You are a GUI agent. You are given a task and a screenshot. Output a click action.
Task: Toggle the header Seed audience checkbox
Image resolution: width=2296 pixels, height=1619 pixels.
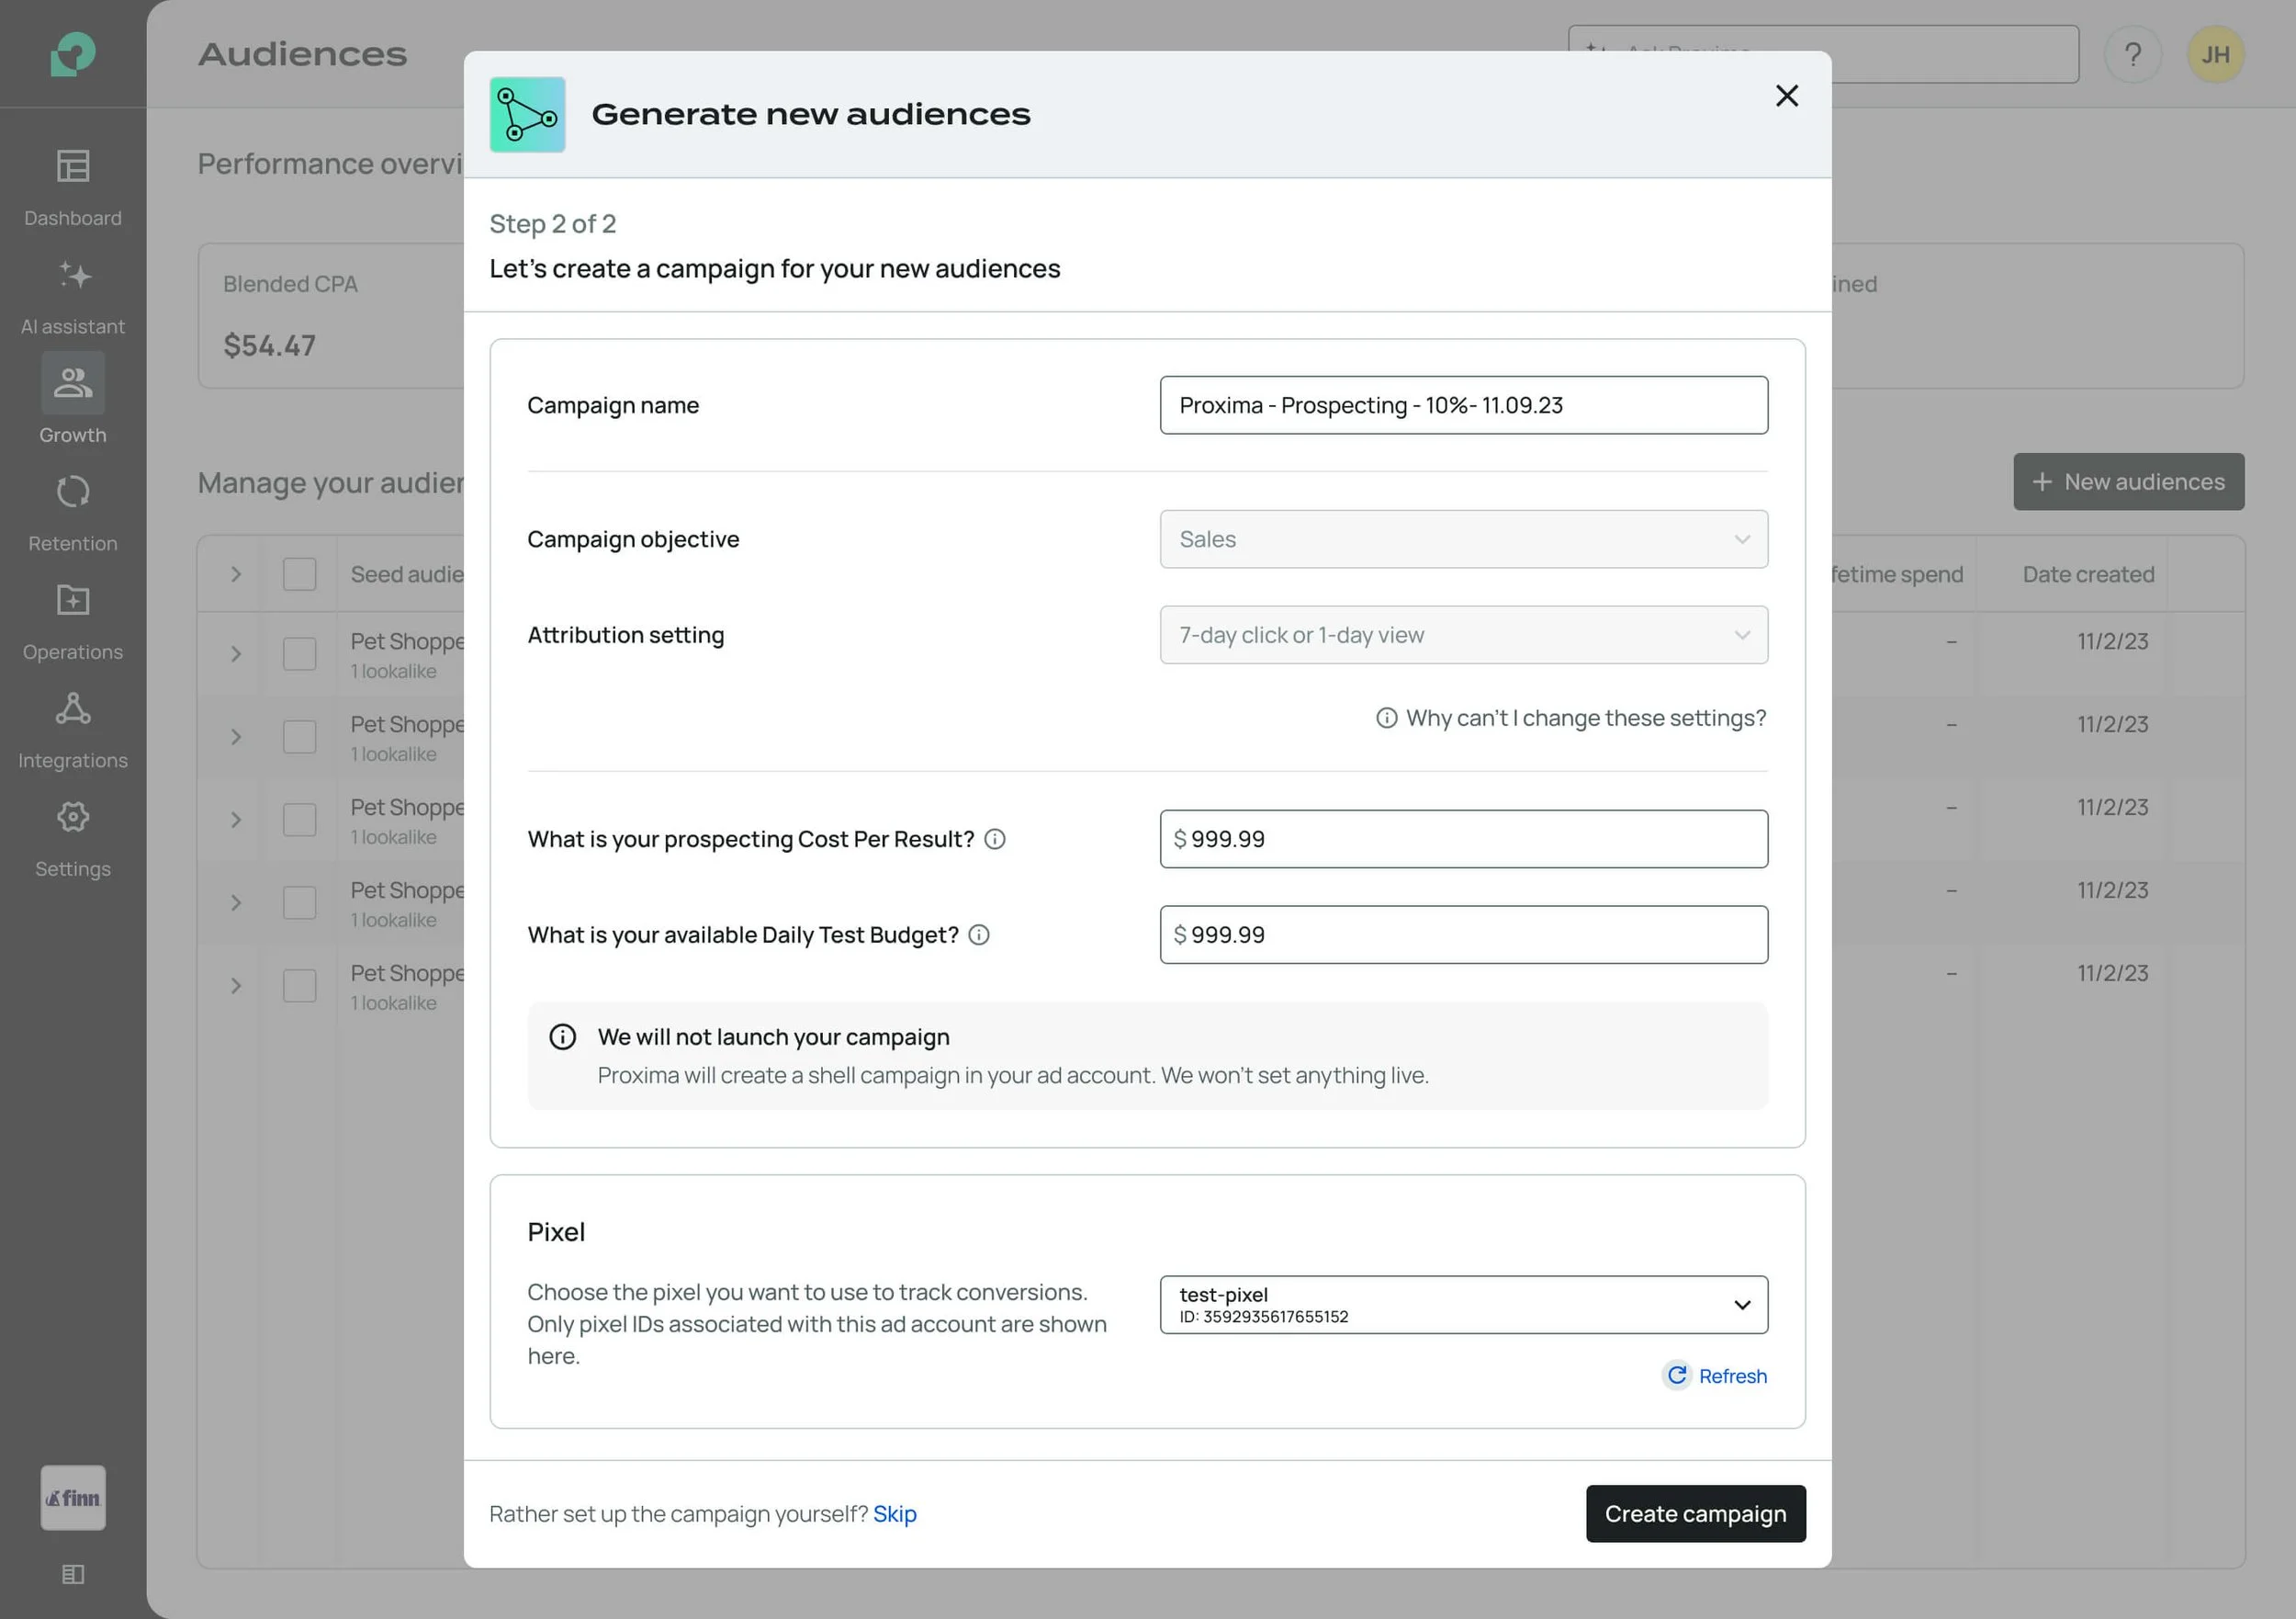click(x=299, y=574)
